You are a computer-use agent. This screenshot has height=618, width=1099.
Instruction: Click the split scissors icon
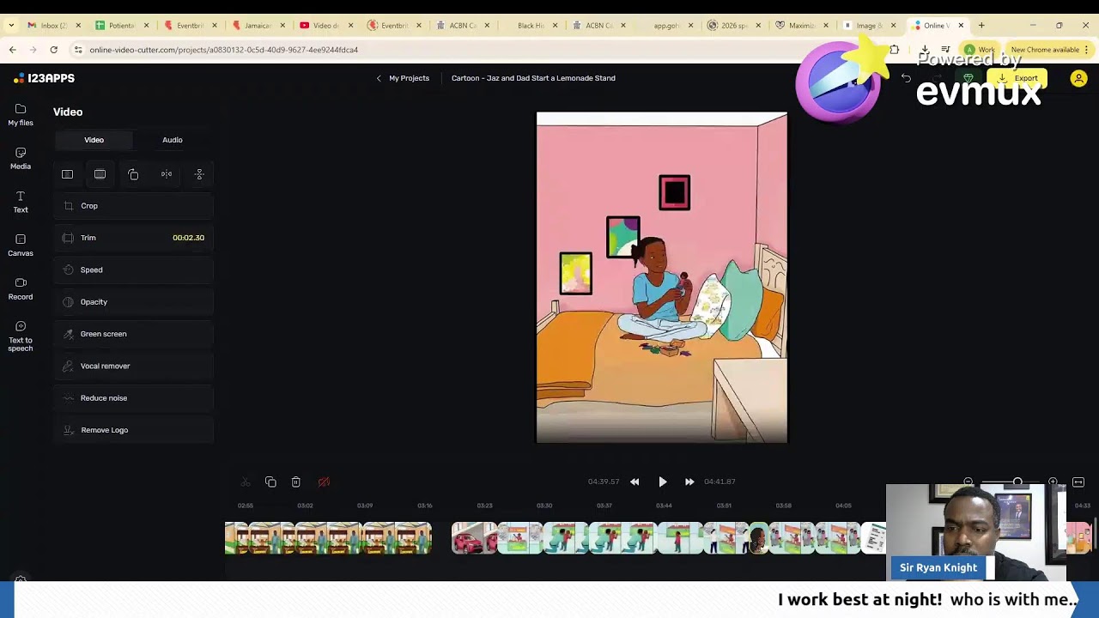[x=246, y=482]
